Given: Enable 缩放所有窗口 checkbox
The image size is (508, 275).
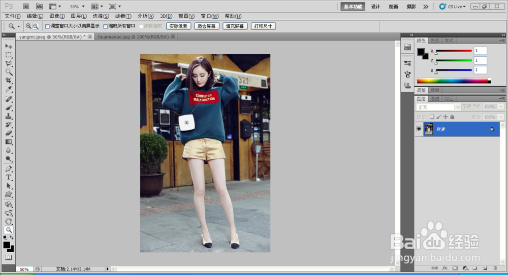Looking at the screenshot, I should [105, 26].
